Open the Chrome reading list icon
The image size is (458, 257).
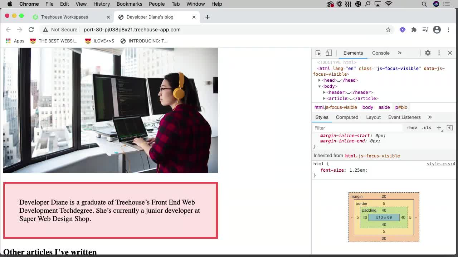(425, 30)
